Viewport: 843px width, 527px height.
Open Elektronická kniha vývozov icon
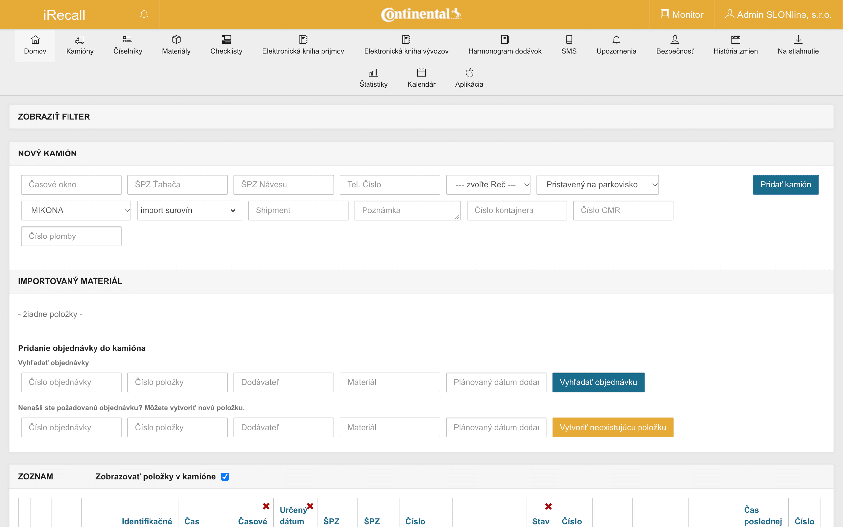406,40
